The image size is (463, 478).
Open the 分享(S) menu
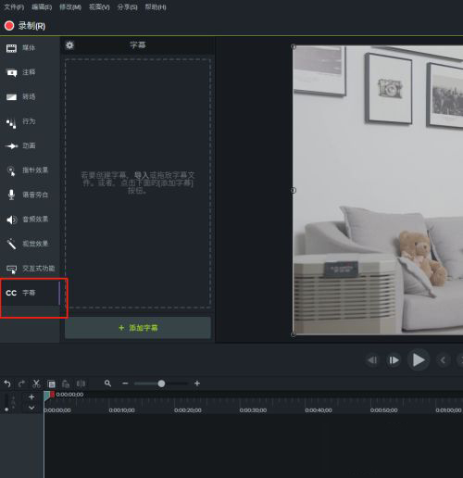[x=127, y=7]
